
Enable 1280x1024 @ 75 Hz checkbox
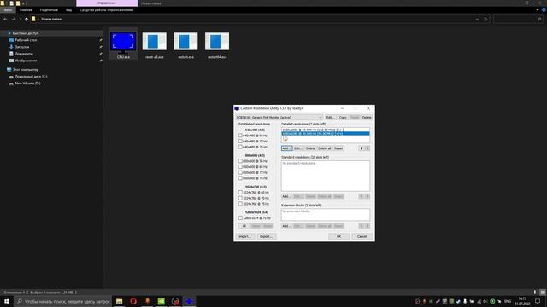coord(240,218)
